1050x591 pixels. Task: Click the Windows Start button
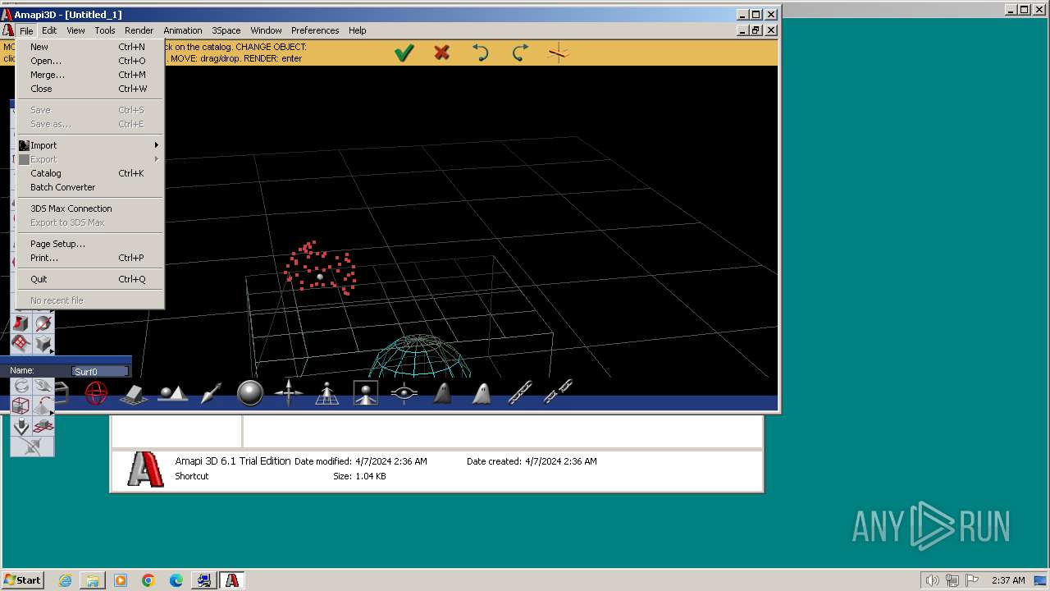(x=22, y=580)
